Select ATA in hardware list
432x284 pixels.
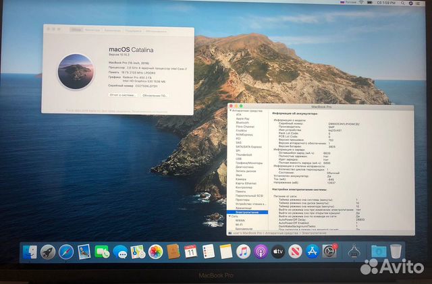[x=238, y=114]
